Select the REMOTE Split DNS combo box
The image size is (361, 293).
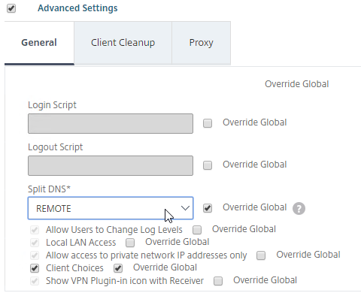click(x=111, y=208)
